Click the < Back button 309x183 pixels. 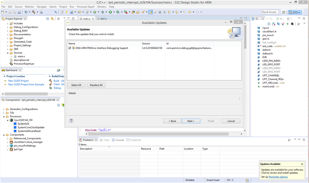coord(172,121)
